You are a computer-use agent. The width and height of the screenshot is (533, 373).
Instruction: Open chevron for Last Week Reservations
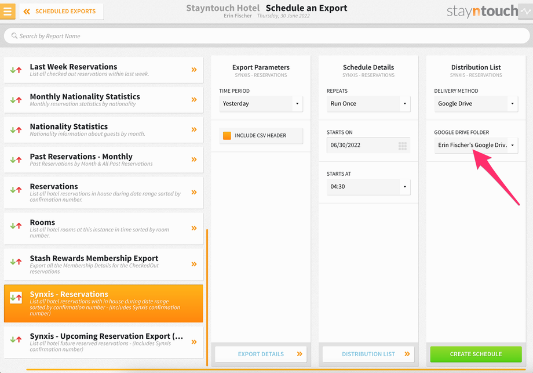tap(194, 70)
